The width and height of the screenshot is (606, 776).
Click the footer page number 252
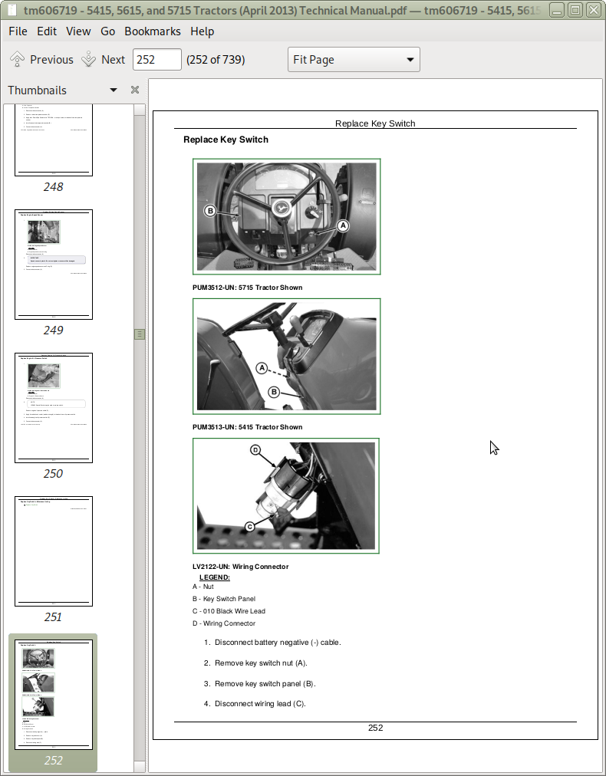[376, 728]
